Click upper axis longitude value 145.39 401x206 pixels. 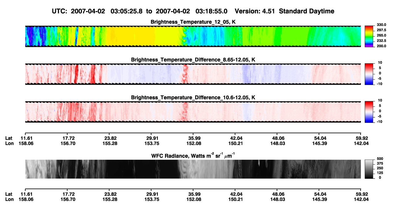[320, 143]
